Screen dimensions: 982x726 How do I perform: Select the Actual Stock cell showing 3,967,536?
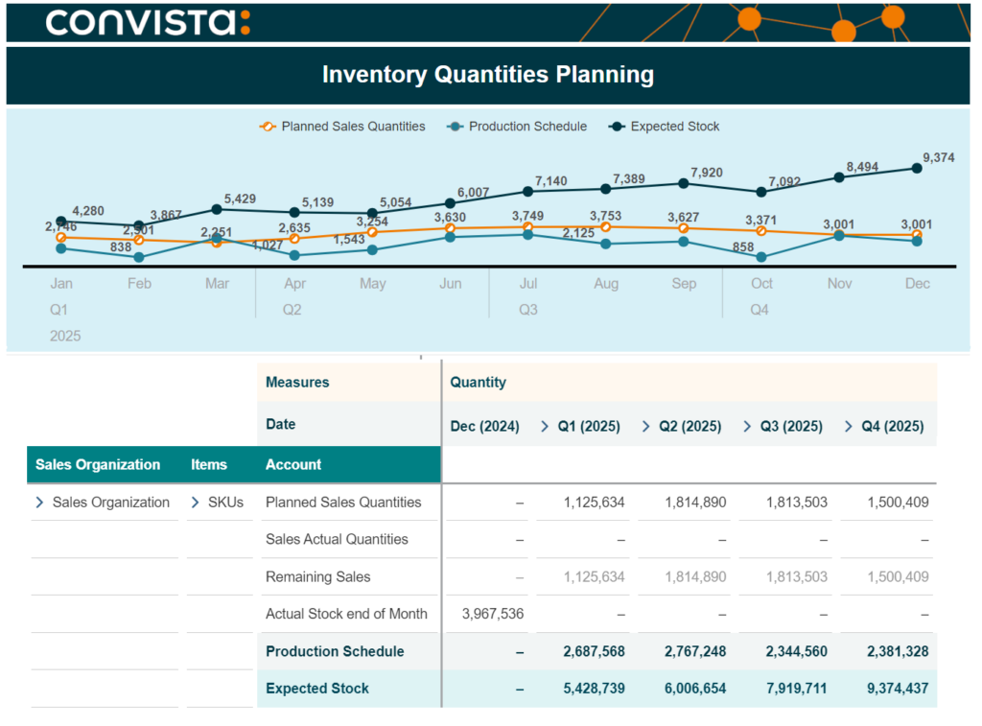pyautogui.click(x=493, y=614)
